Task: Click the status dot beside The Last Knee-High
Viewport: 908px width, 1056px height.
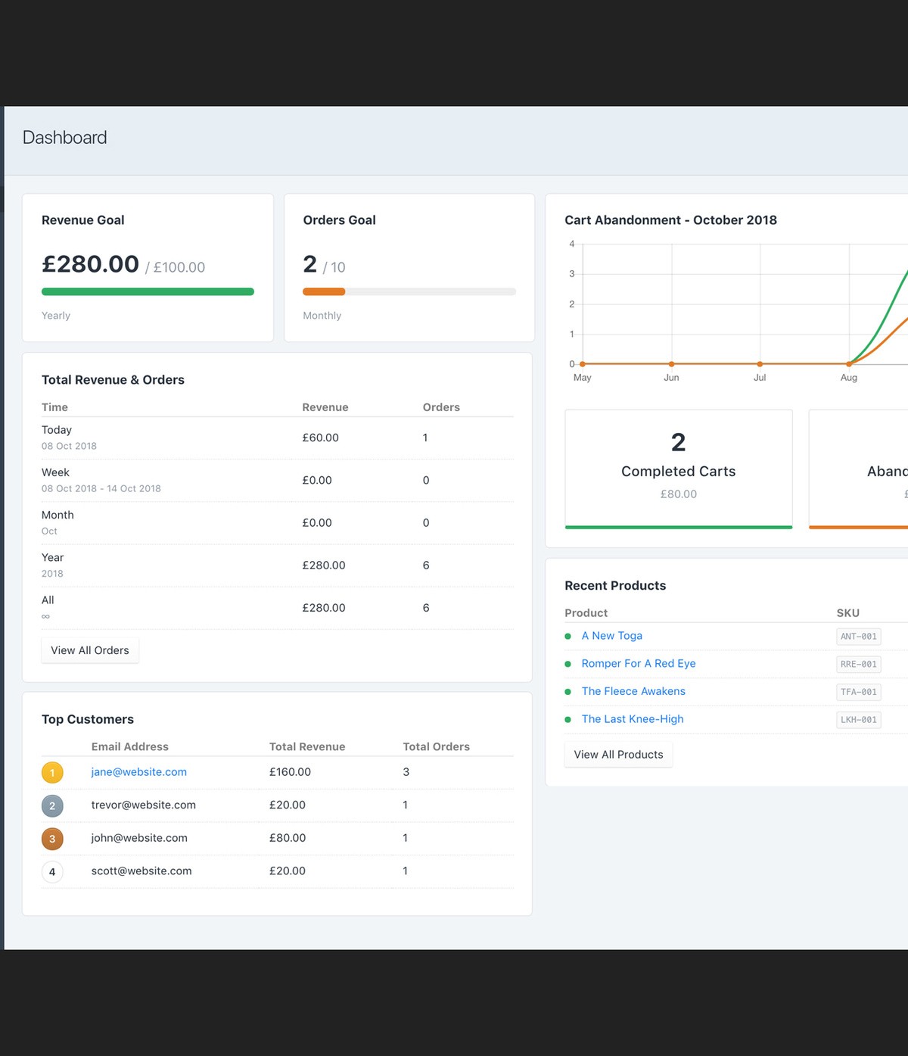Action: [568, 720]
